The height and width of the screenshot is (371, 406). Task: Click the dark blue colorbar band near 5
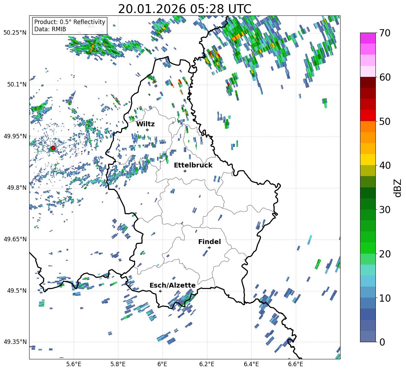point(368,314)
